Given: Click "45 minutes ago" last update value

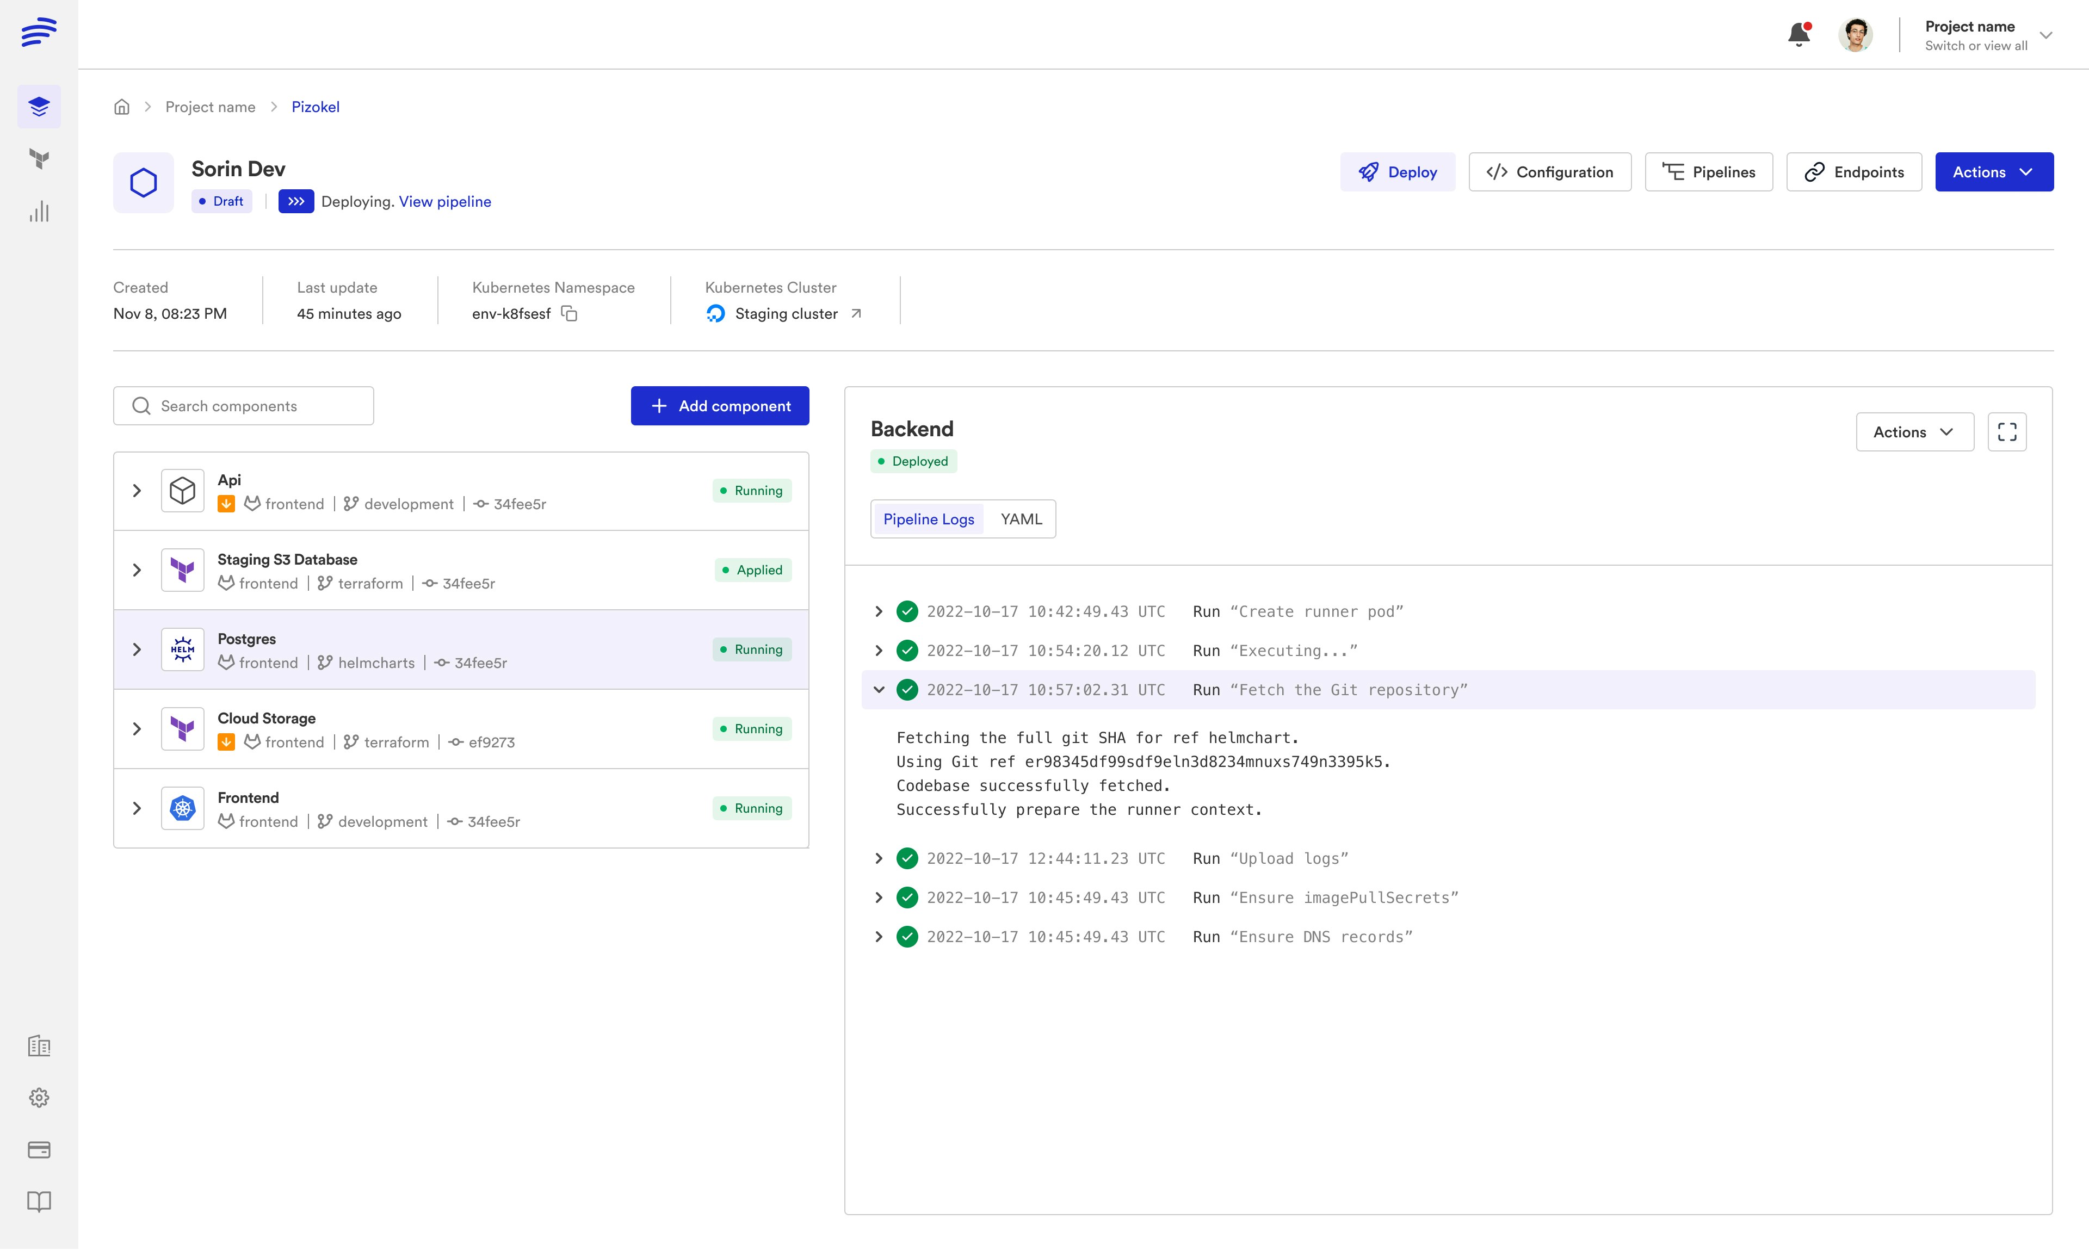Looking at the screenshot, I should (349, 313).
